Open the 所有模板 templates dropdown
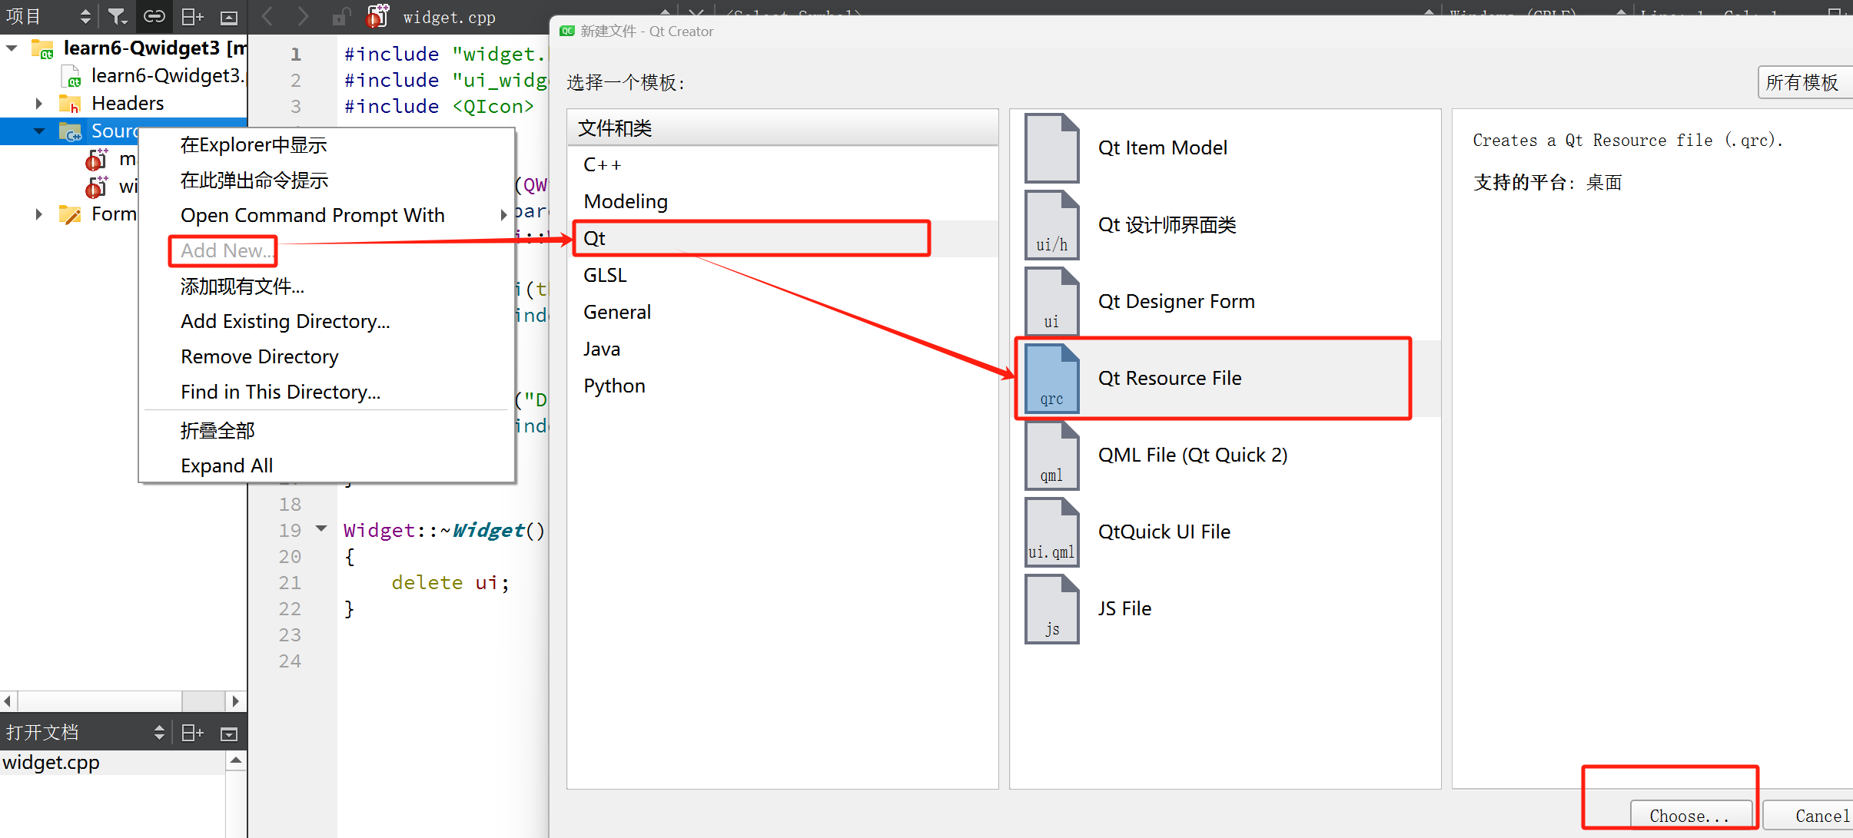Screen dimensions: 1853x838 [x=1803, y=82]
